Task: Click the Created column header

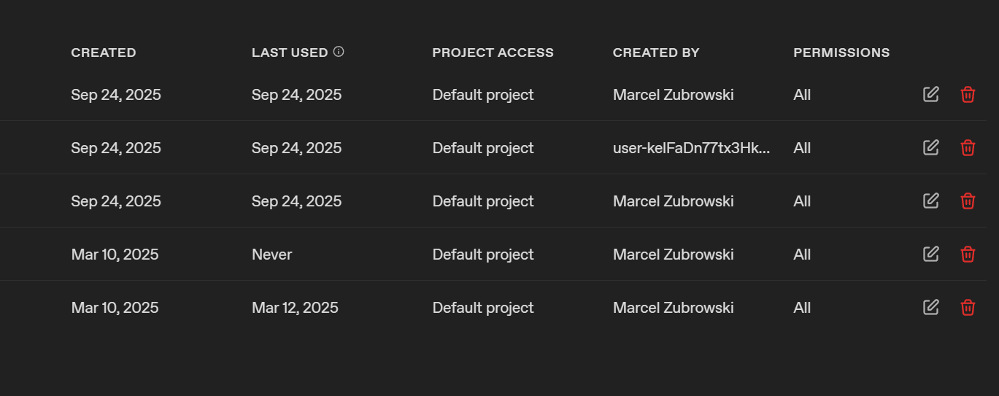Action: (x=104, y=53)
